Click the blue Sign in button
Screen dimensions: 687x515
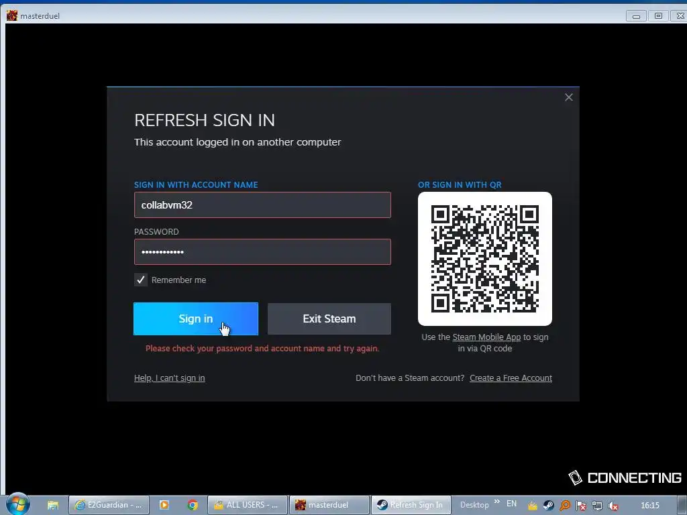tap(196, 319)
